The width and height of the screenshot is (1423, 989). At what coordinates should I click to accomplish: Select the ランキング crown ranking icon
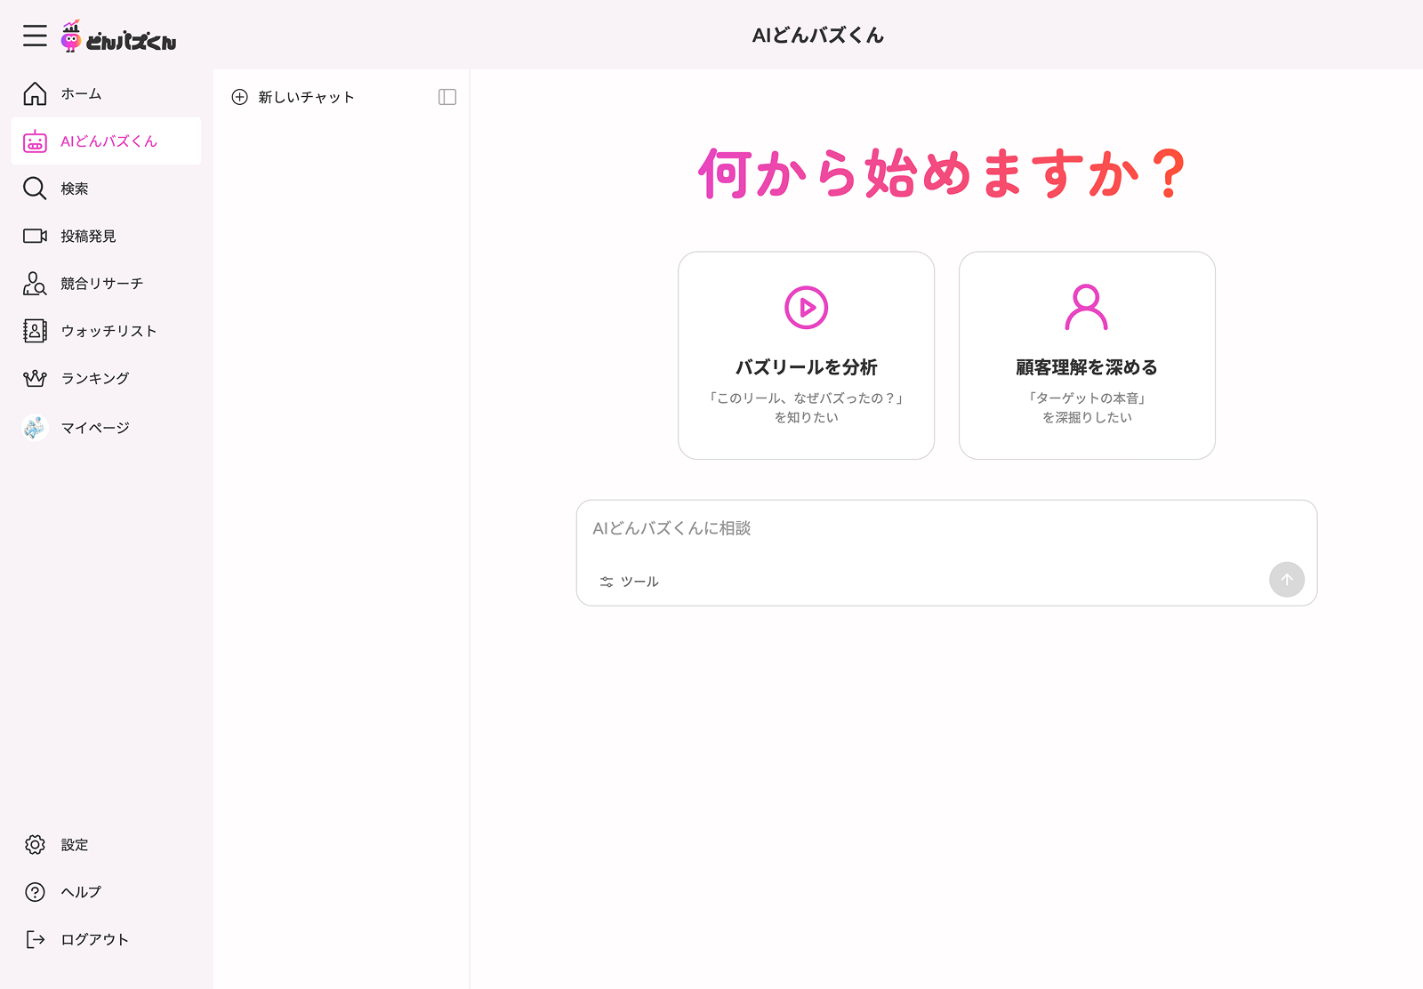[x=35, y=378]
